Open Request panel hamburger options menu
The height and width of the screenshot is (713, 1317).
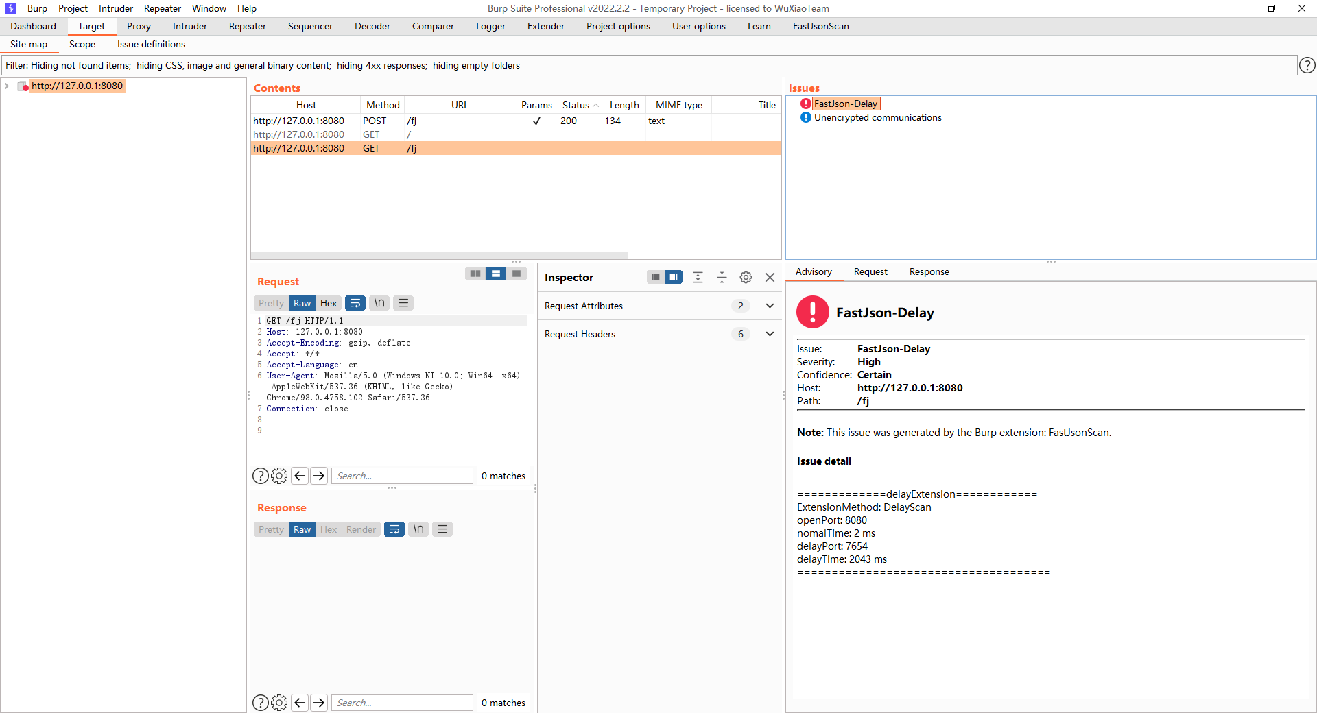pos(403,303)
